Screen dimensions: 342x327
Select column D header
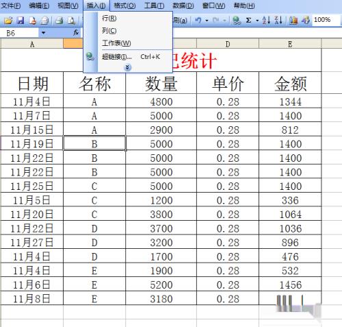point(228,44)
